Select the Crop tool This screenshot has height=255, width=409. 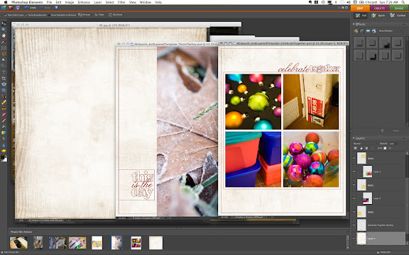4,79
